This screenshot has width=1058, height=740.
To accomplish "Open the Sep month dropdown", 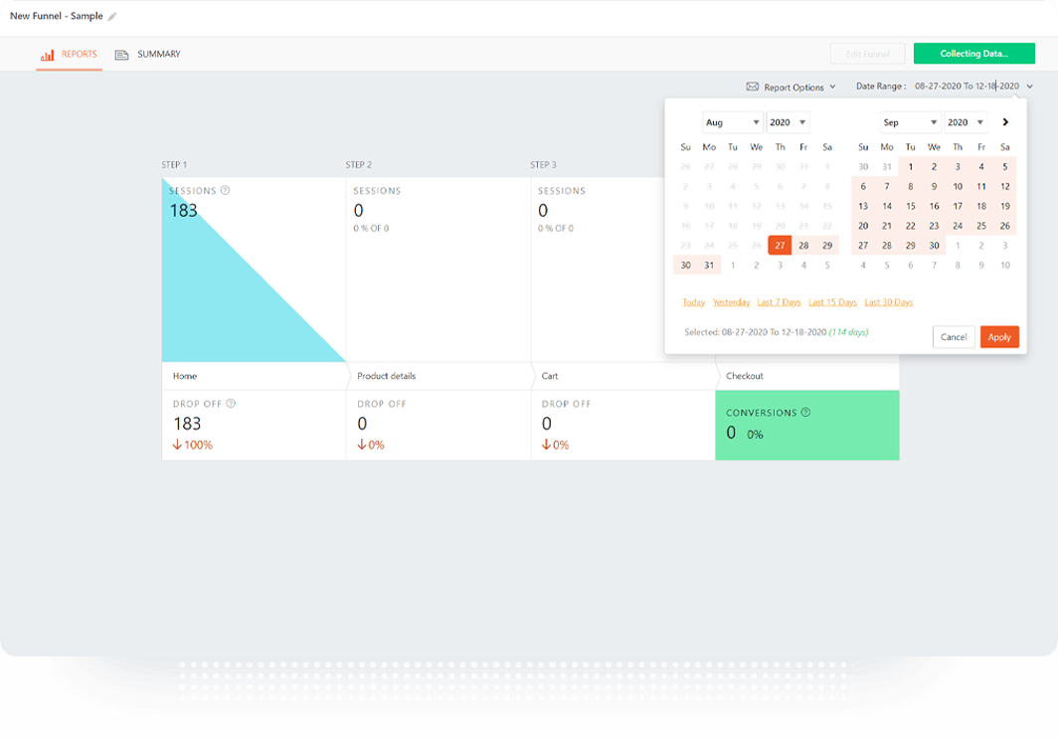I will pos(910,122).
